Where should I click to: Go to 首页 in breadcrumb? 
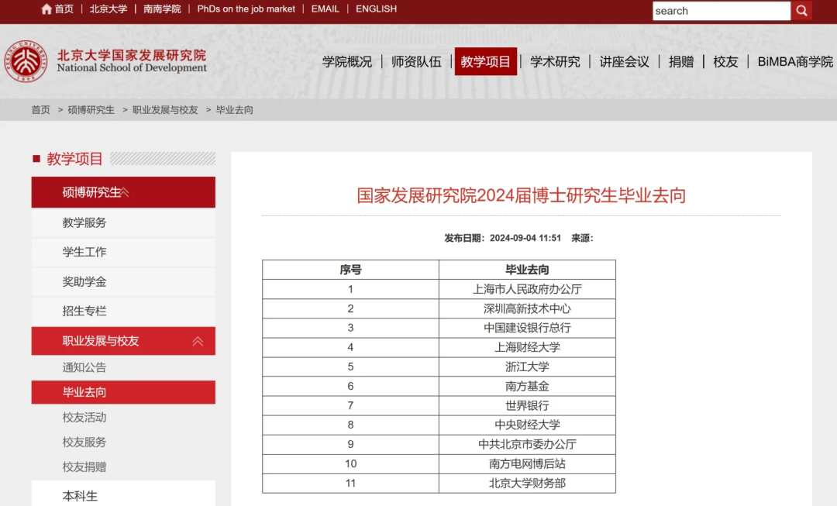tap(40, 110)
